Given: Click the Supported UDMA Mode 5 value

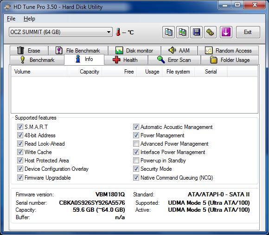Looking at the screenshot, I should tap(209, 202).
